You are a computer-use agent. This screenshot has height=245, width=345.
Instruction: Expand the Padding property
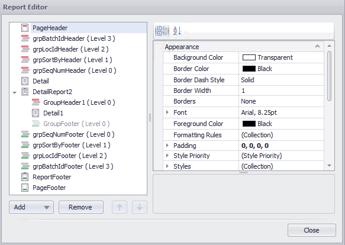tap(167, 145)
